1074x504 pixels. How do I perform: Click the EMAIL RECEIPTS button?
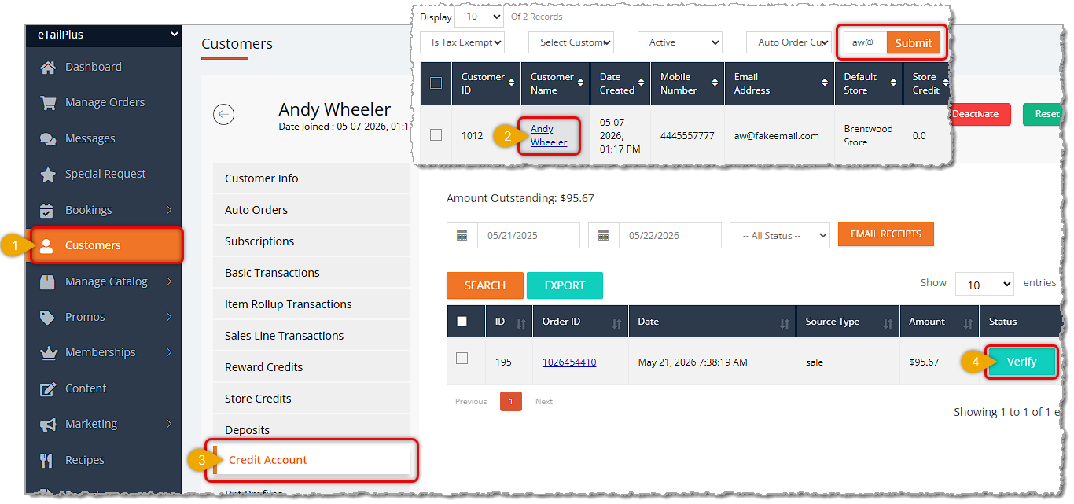pos(886,234)
